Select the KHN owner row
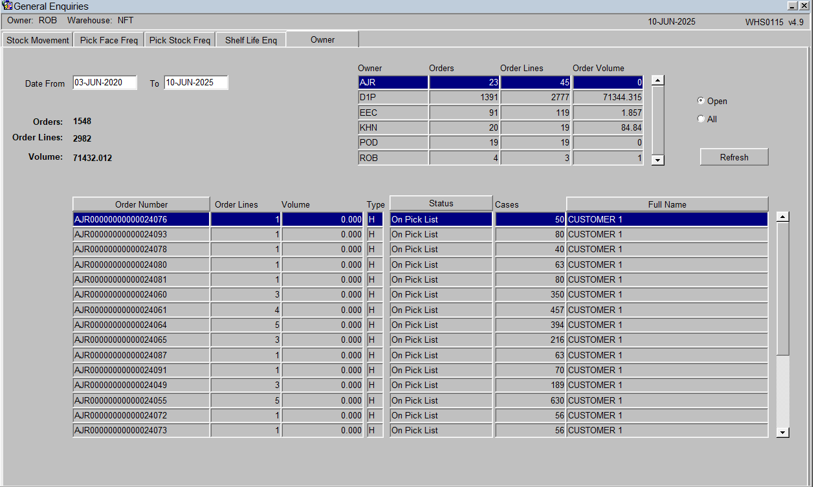Image resolution: width=814 pixels, height=487 pixels. (x=500, y=127)
